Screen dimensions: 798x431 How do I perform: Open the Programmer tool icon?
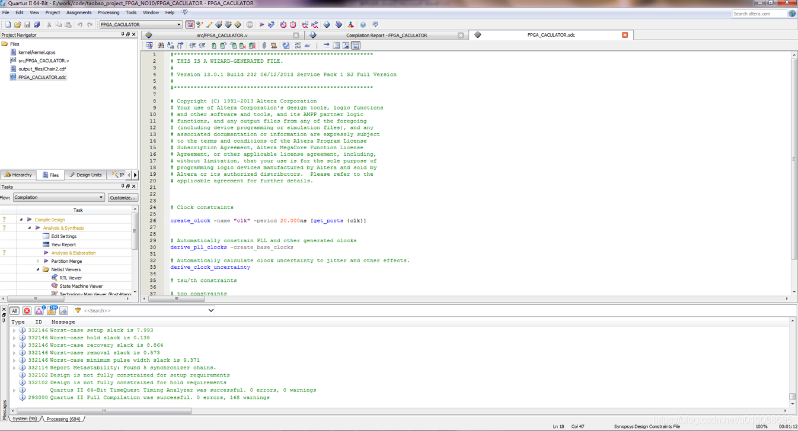click(339, 25)
